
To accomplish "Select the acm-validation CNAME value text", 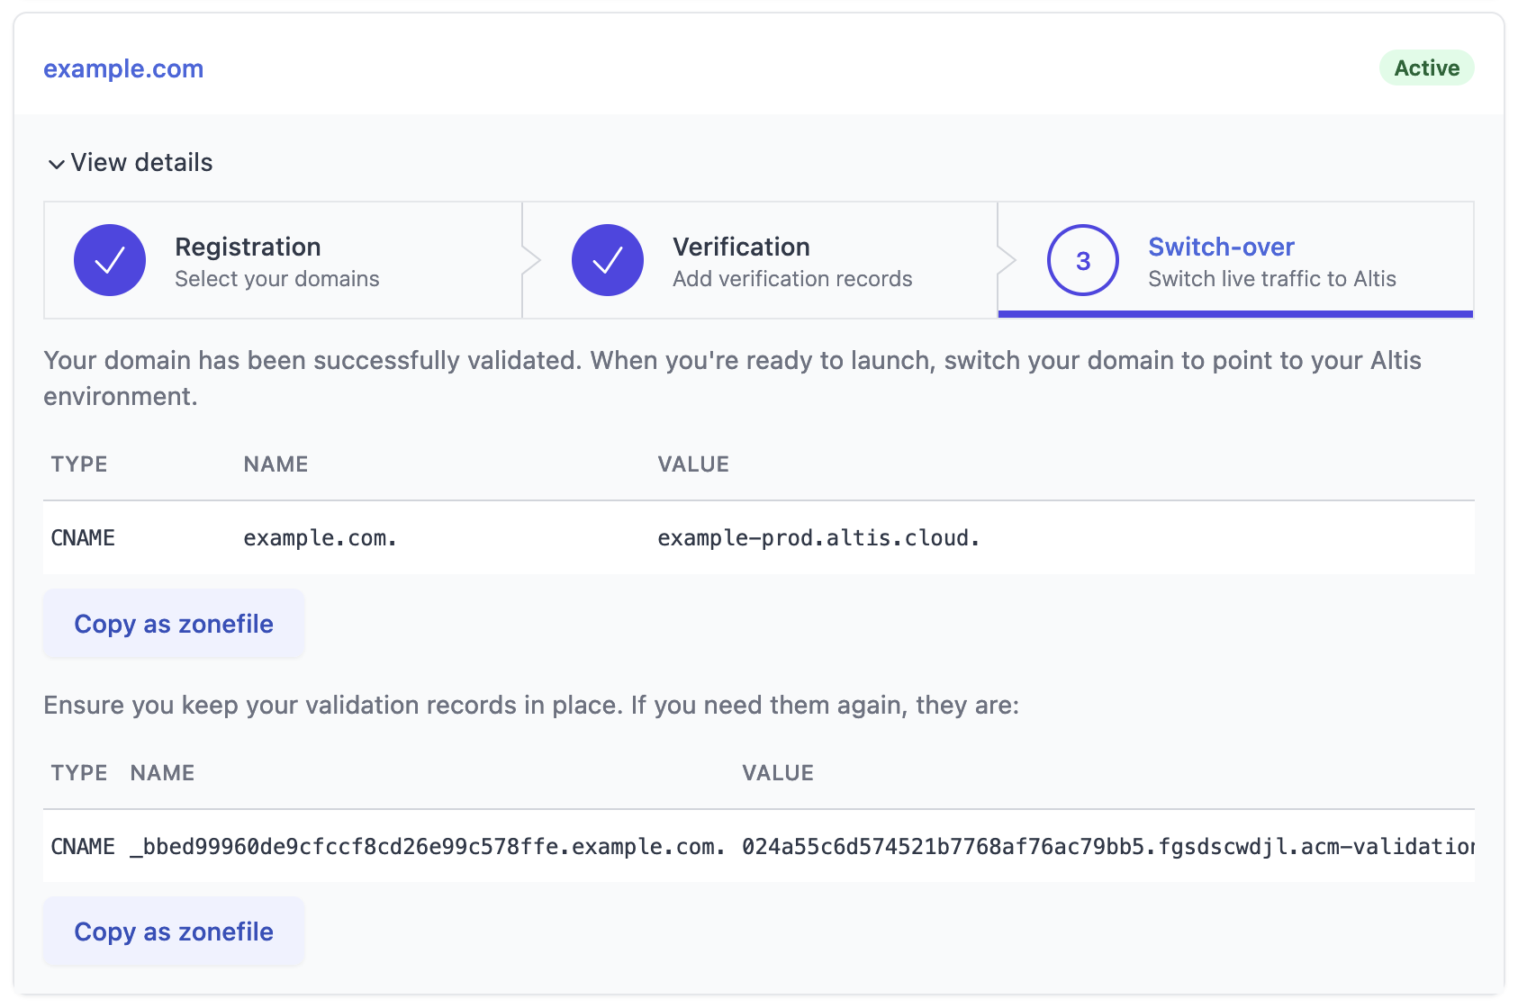I will pos(1107,847).
